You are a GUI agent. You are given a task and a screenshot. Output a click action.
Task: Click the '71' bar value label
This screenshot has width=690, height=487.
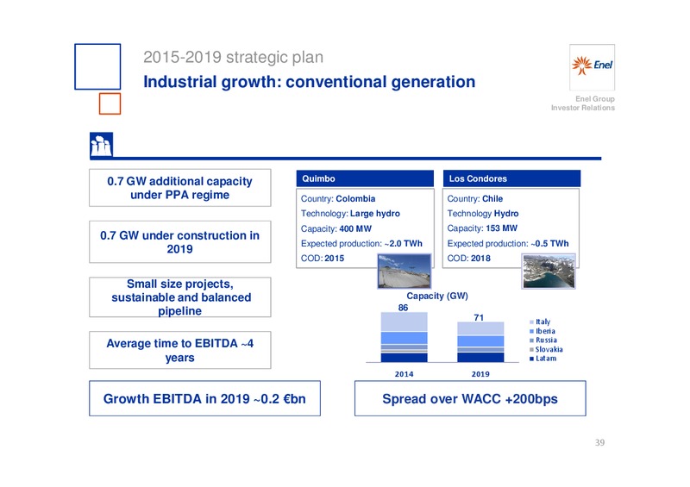click(x=480, y=317)
